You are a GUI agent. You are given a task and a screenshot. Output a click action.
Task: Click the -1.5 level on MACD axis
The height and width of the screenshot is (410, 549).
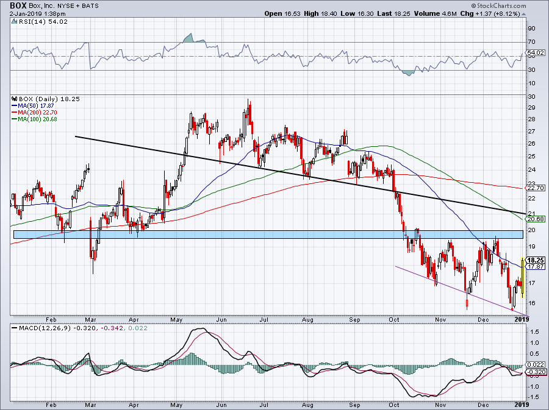(x=533, y=397)
